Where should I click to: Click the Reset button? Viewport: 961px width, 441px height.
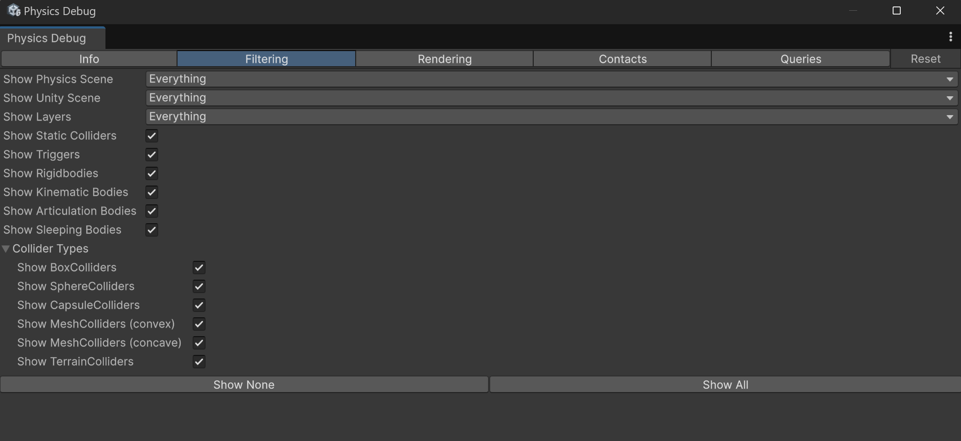925,59
